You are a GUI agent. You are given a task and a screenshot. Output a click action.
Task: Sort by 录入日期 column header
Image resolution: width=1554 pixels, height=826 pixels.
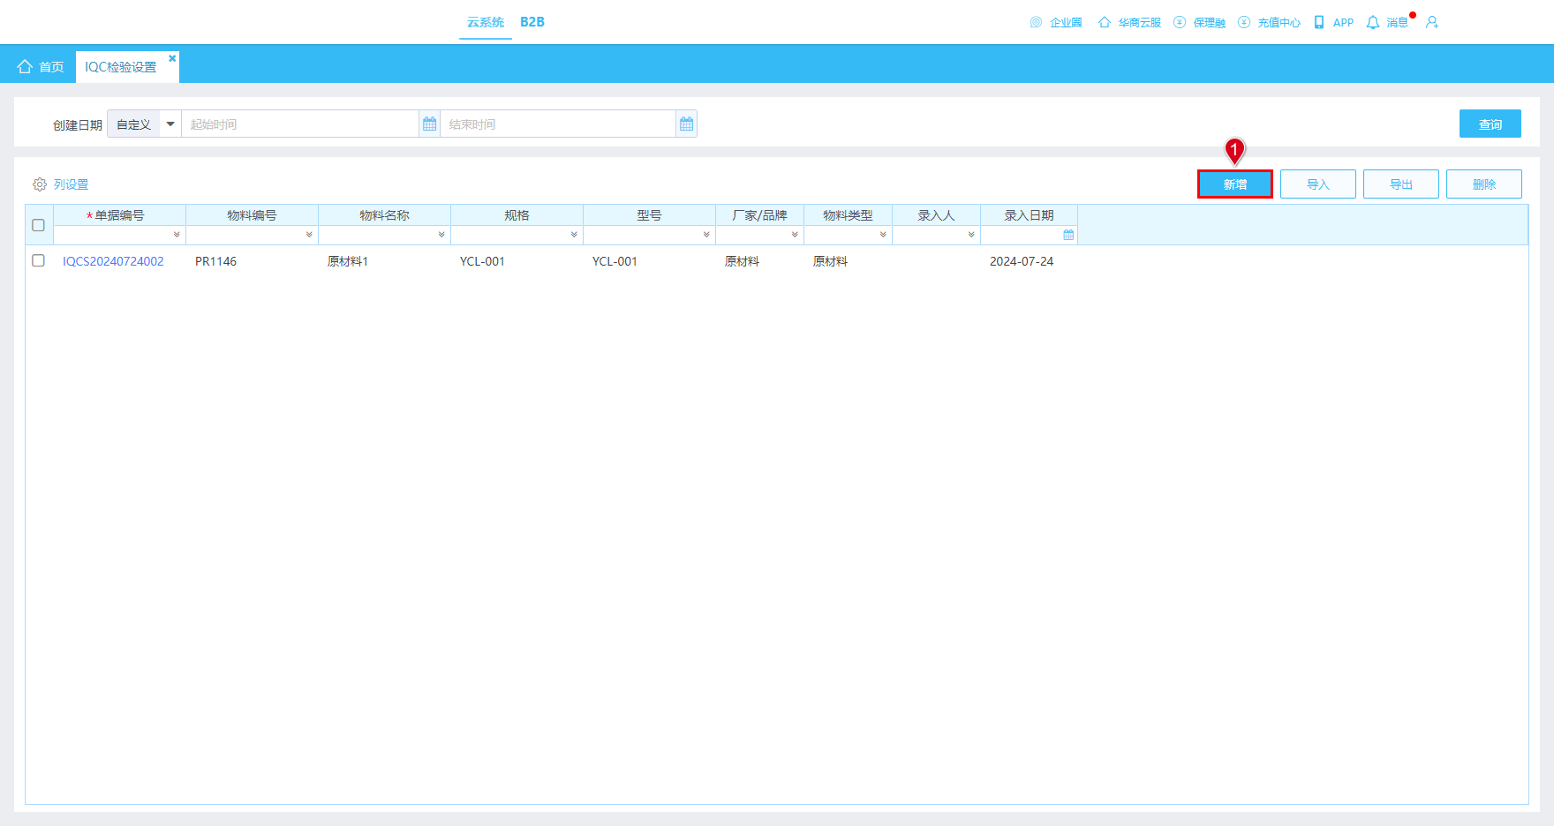(1029, 215)
